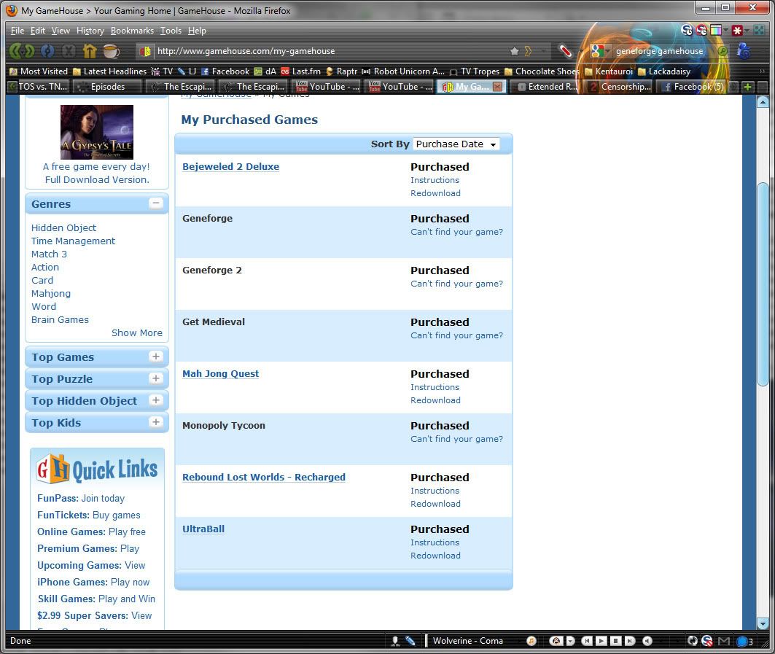Click the blocked S icon in status bar
775x654 pixels.
click(706, 641)
